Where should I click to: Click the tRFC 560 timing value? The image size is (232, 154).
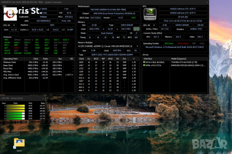pos(136,37)
